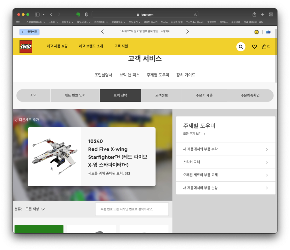
Task: Open 고객 지원 menu
Action: pos(121,46)
